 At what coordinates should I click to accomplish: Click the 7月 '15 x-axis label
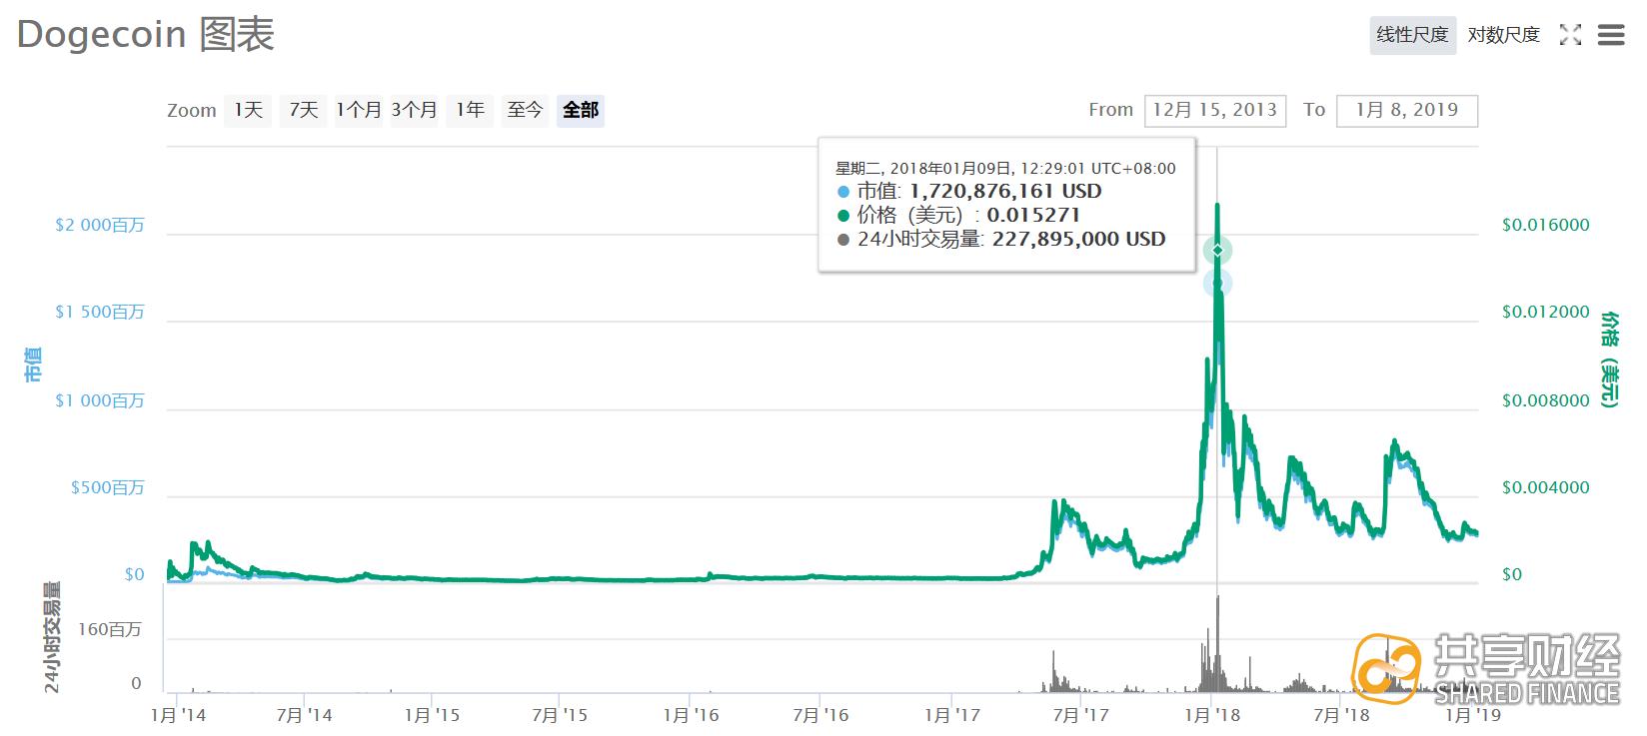pos(560,716)
